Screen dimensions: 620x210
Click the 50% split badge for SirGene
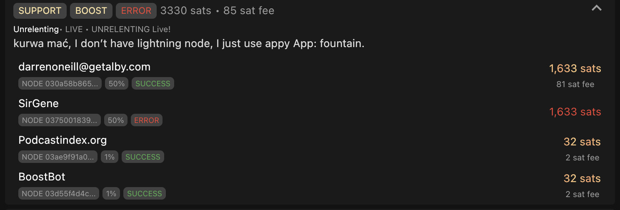(116, 120)
